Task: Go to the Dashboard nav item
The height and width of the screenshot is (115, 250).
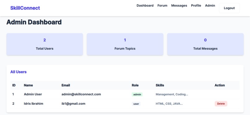Action: [x=145, y=6]
